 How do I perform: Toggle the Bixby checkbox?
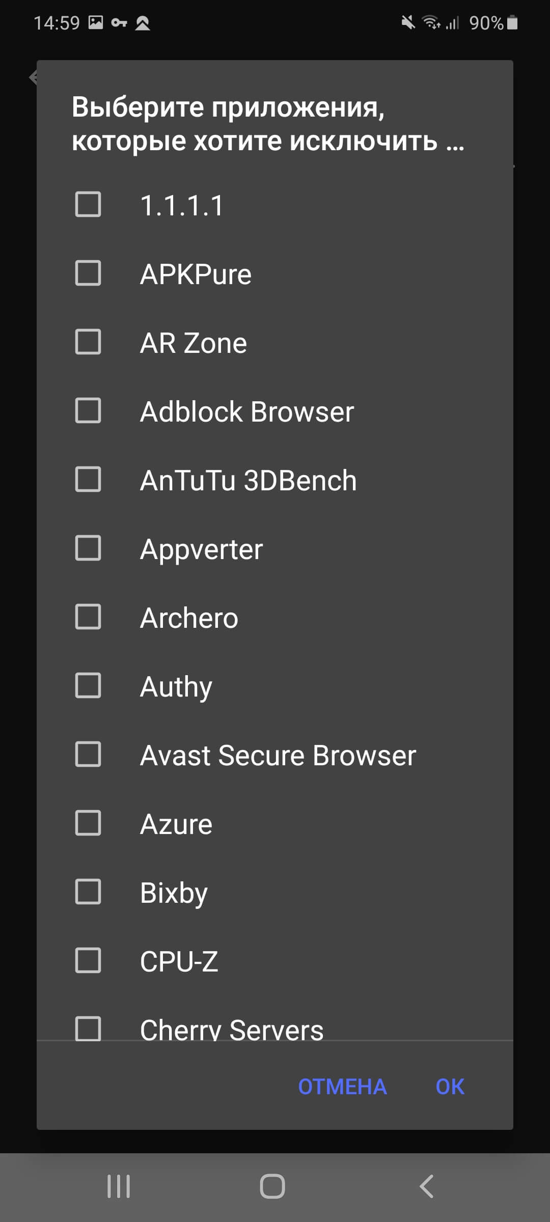click(88, 892)
